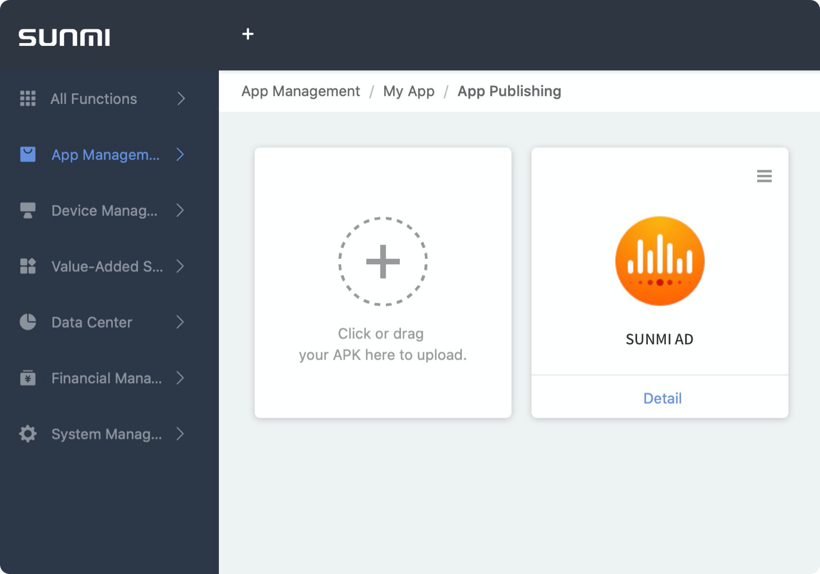This screenshot has height=574, width=820.
Task: Go to My App breadcrumb
Action: (x=409, y=91)
